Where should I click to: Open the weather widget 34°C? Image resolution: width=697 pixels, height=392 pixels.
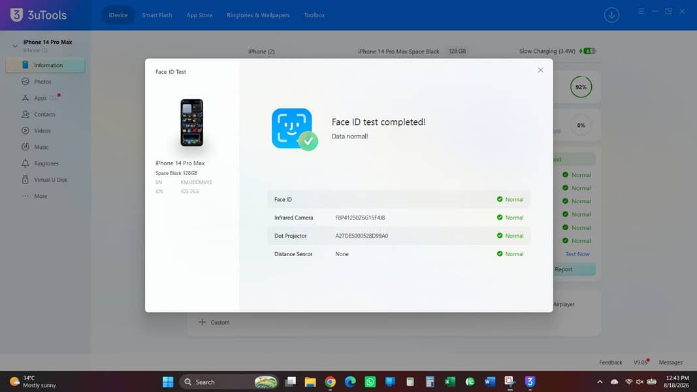pos(33,382)
